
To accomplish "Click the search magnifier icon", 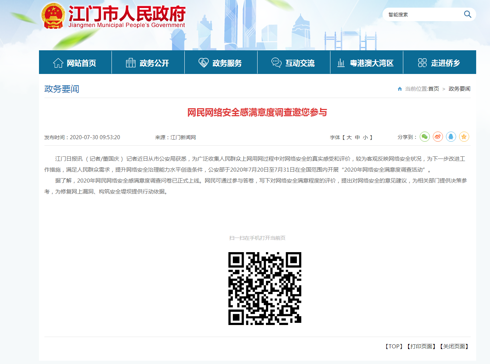I will [467, 15].
